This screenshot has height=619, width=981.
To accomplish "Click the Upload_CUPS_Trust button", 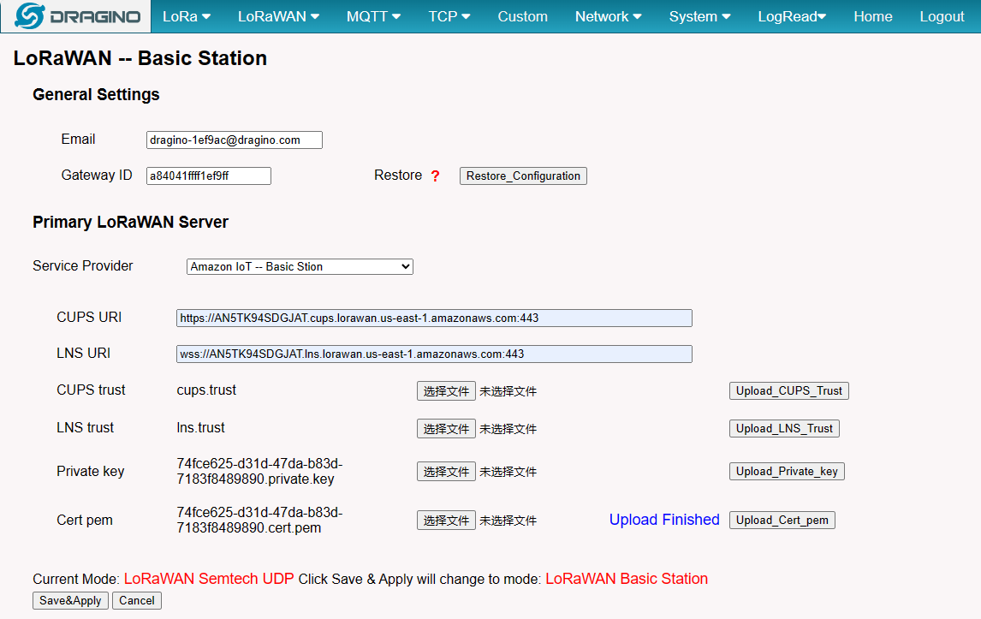I will coord(789,390).
